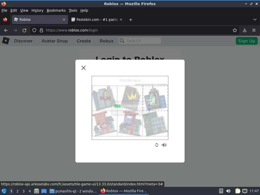The width and height of the screenshot is (260, 195).
Task: View site security via the padlock icon
Action: click(41, 30)
